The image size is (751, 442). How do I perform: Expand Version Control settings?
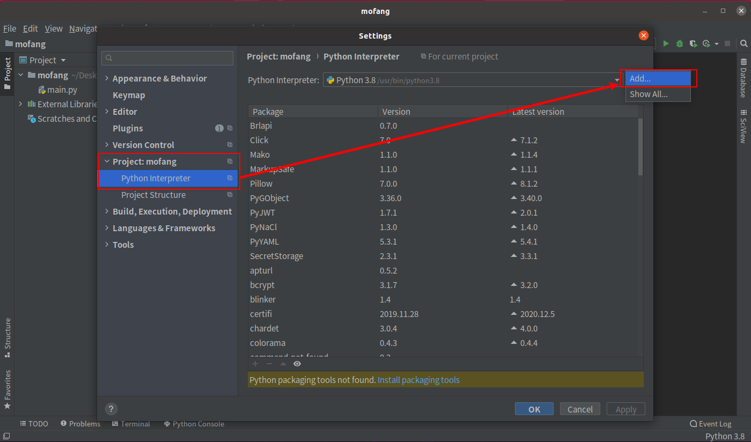107,145
